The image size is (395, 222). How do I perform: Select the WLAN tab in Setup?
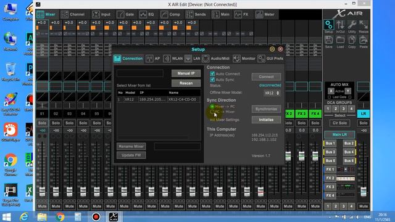point(173,59)
